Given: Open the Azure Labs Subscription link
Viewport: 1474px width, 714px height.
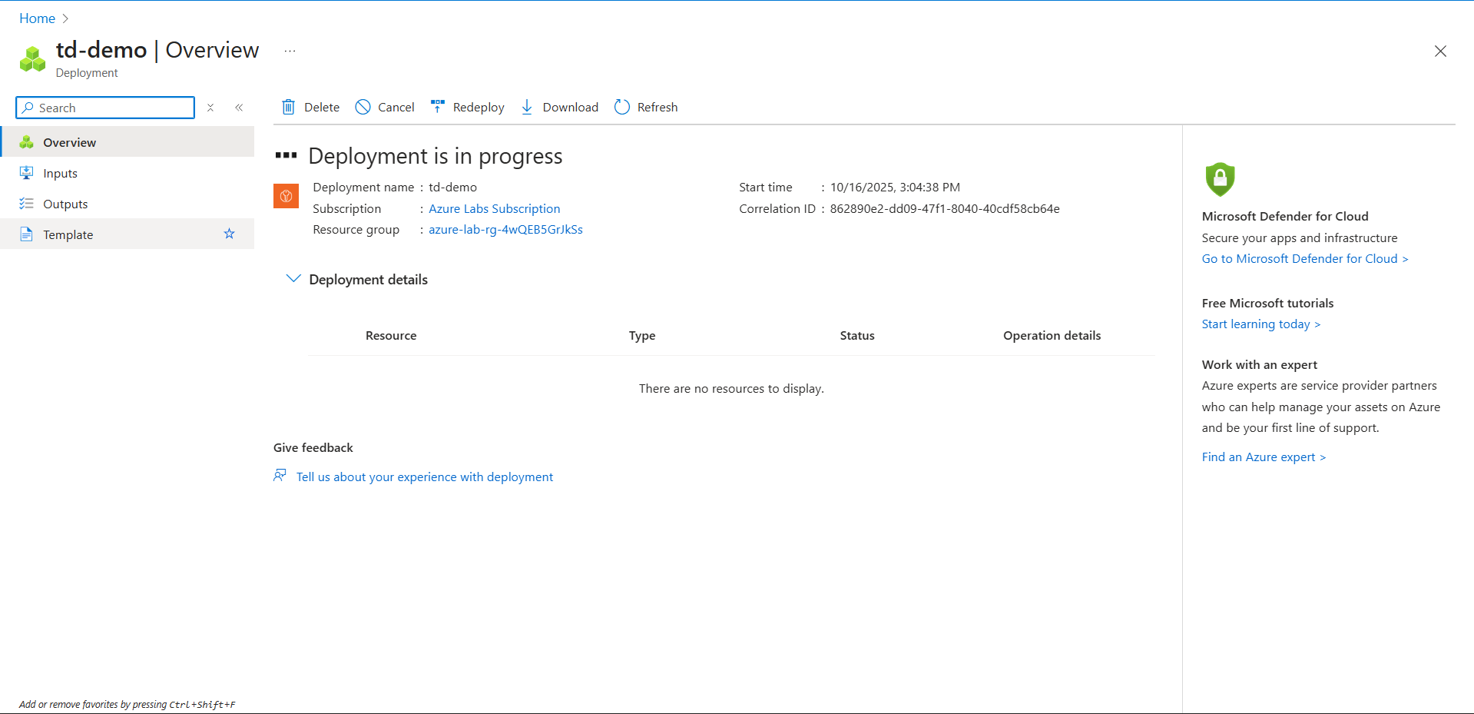Looking at the screenshot, I should [x=494, y=208].
